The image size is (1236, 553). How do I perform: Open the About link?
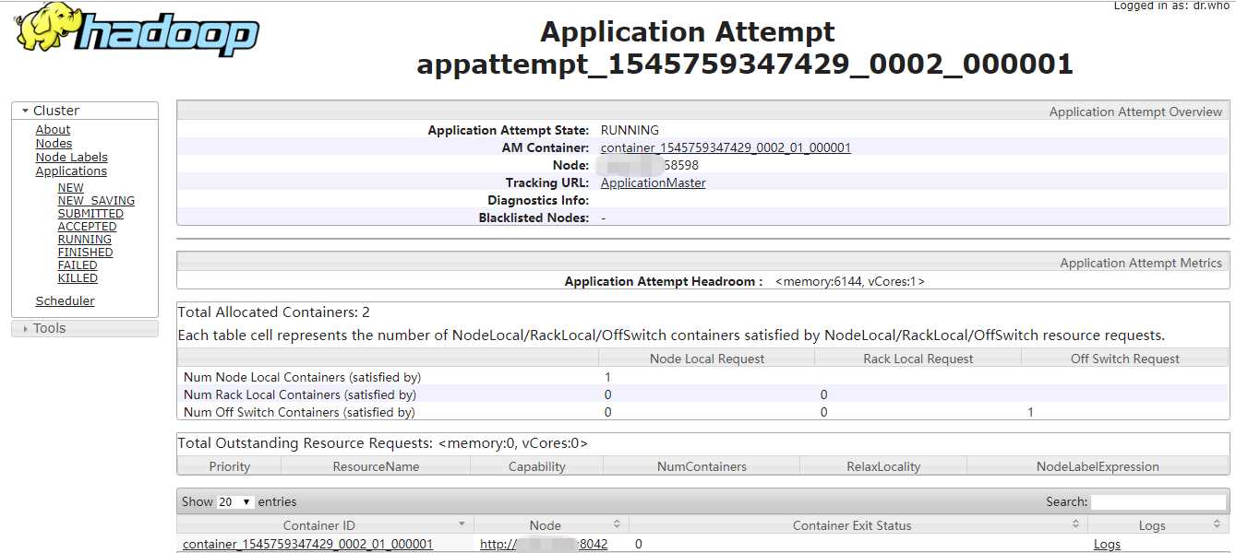[x=53, y=130]
